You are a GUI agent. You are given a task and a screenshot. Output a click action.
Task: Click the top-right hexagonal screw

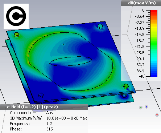click(100, 27)
